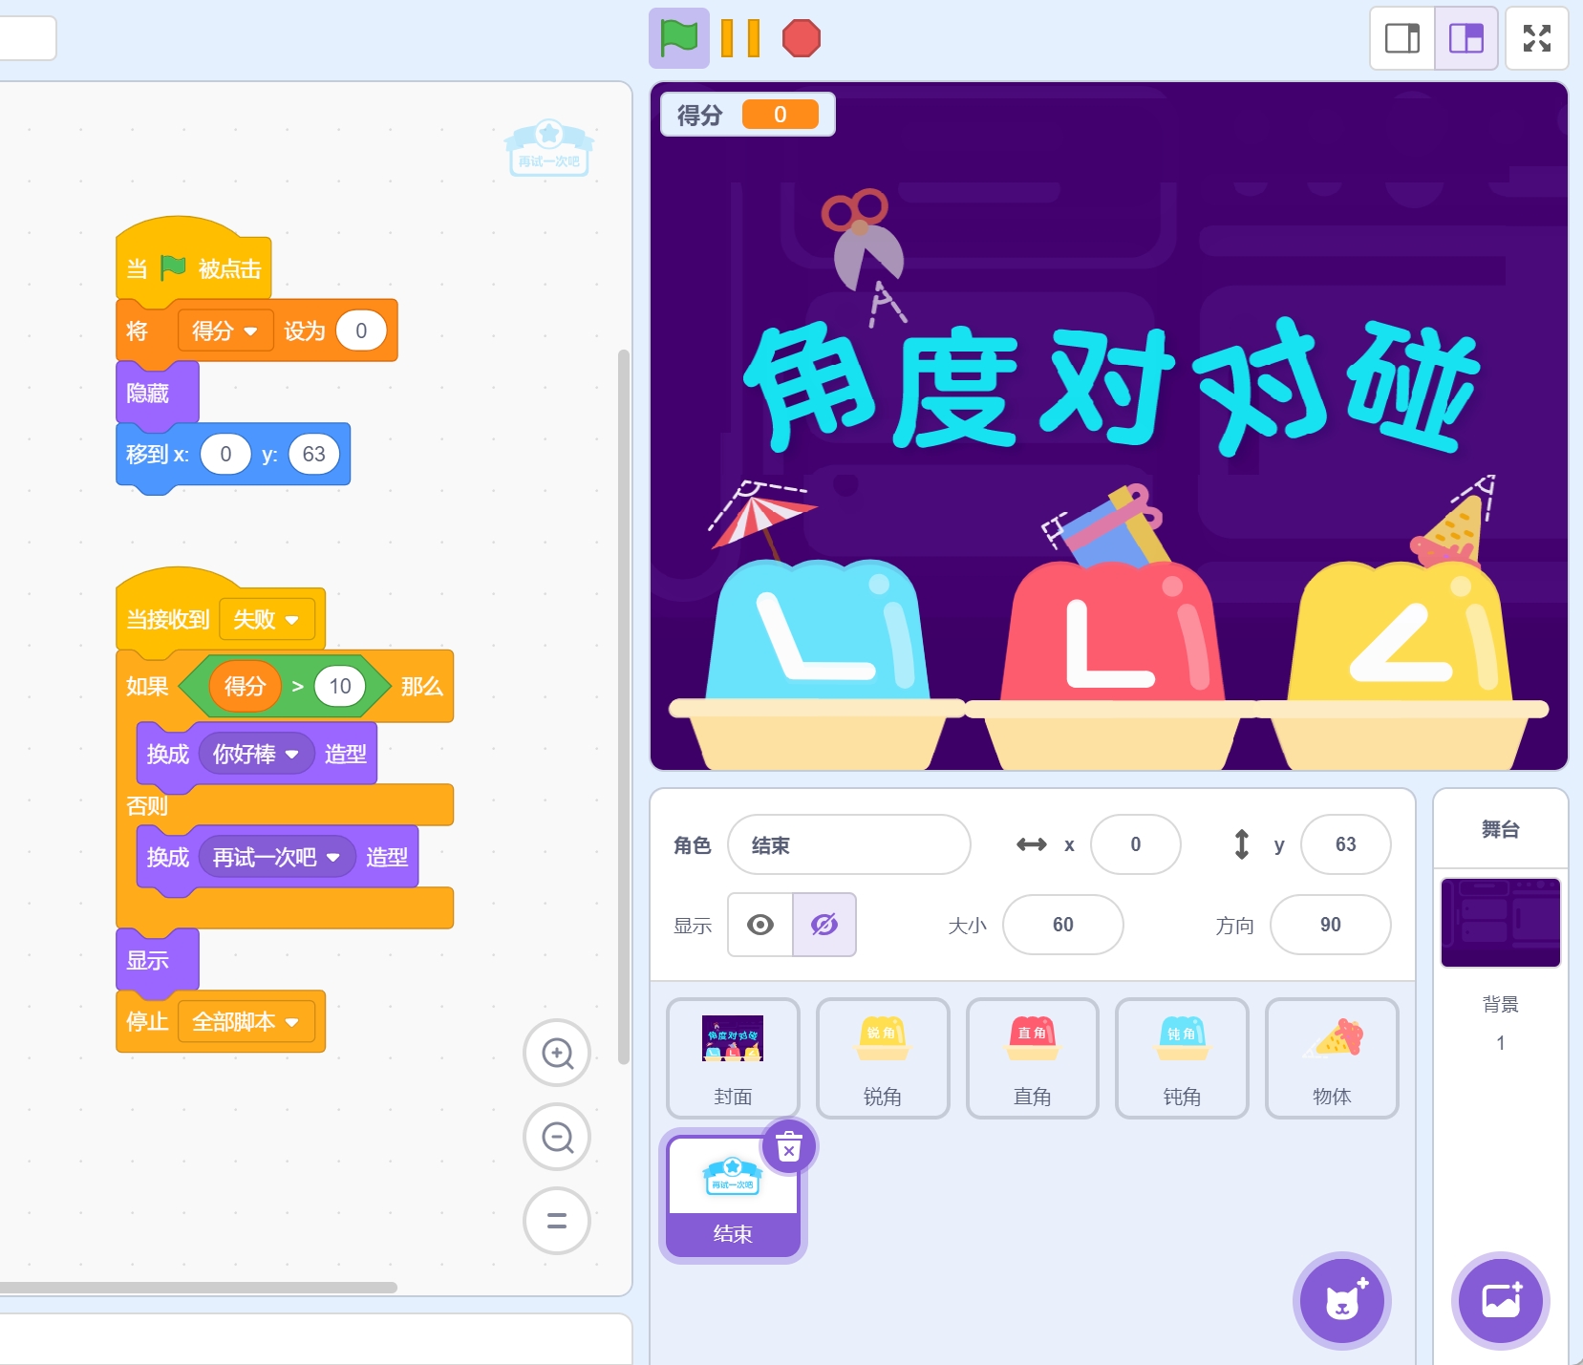Expand the 你好棒 costume dropdown
The height and width of the screenshot is (1365, 1583).
[292, 755]
